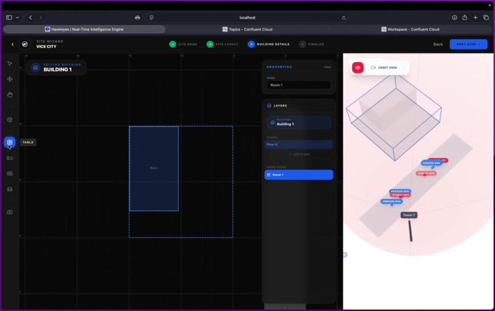495x311 pixels.
Task: Click the Tower 1 label in 3D view
Action: [x=409, y=215]
